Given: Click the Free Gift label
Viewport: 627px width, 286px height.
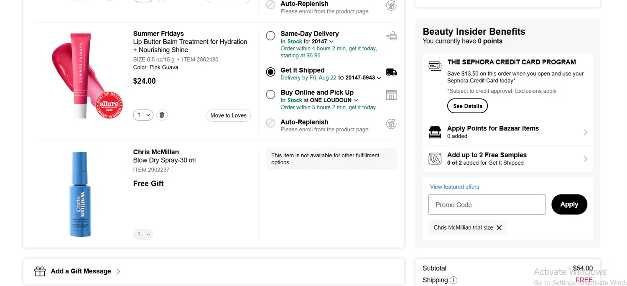Looking at the screenshot, I should tap(148, 184).
